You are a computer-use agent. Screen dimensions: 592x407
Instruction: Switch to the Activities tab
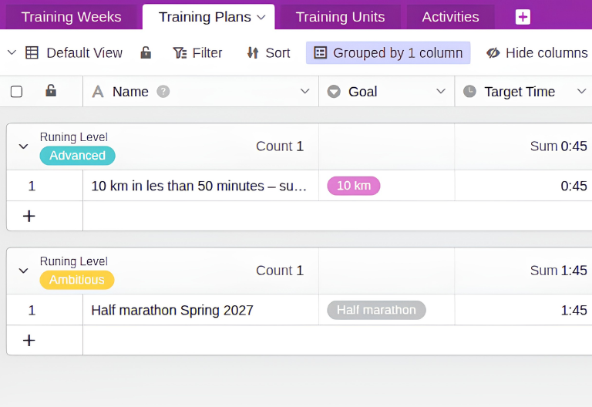click(450, 17)
